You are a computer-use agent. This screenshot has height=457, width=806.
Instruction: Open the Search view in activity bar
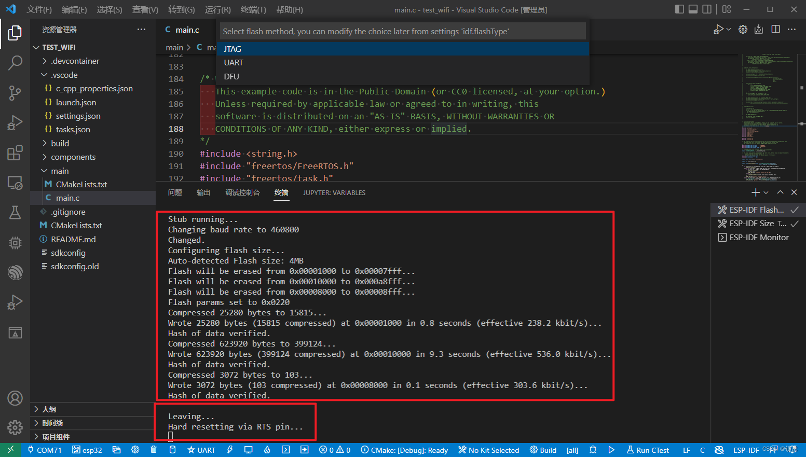click(15, 63)
